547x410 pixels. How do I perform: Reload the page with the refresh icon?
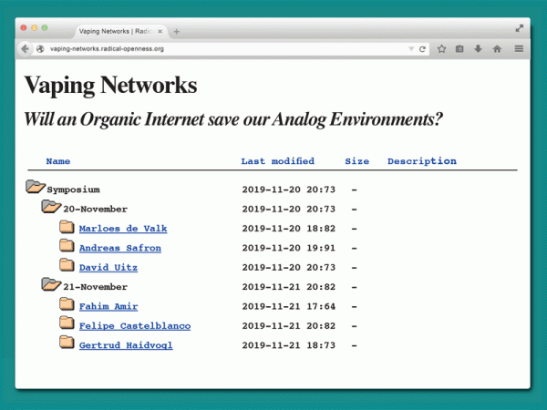(423, 48)
